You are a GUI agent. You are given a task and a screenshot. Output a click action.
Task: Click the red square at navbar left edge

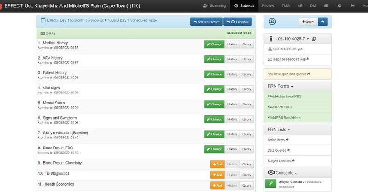pos(1,6)
